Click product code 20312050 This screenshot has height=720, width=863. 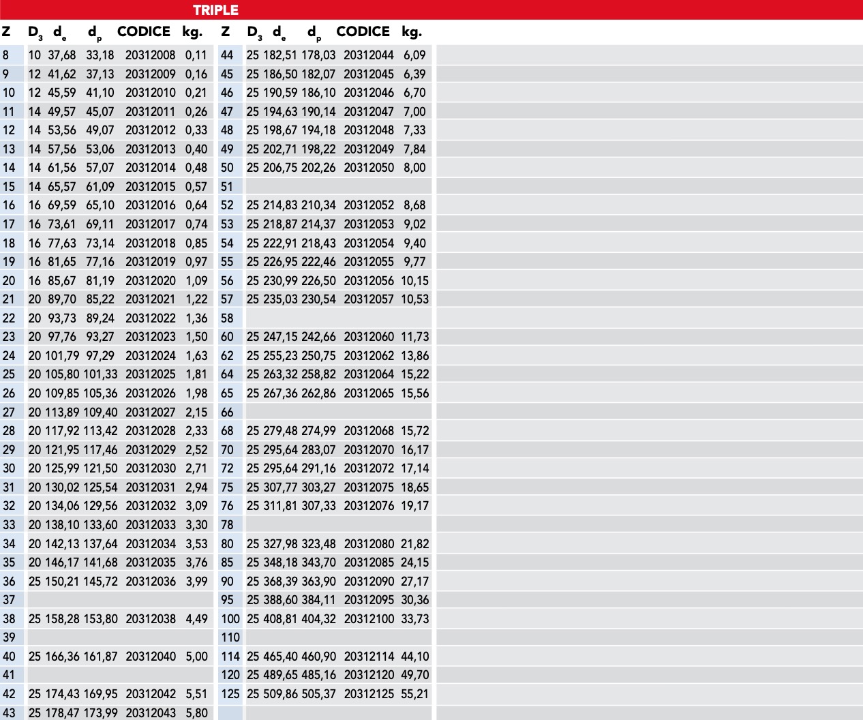pyautogui.click(x=369, y=168)
